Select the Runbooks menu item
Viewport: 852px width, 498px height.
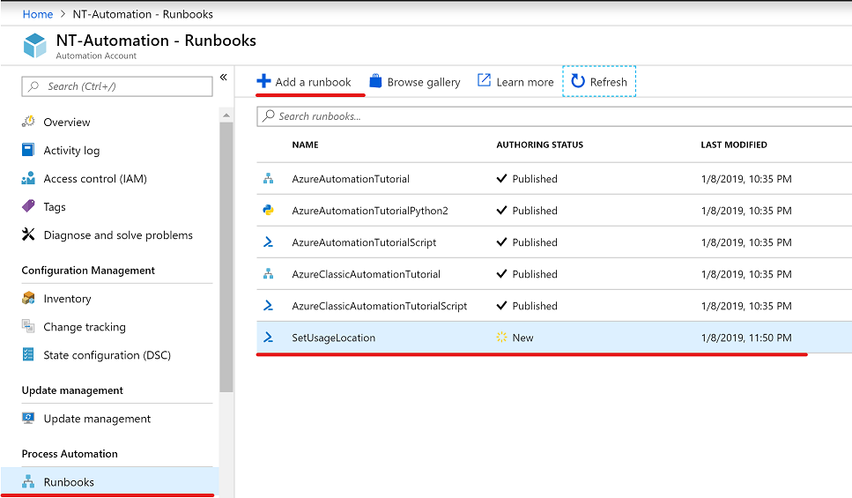tap(109, 481)
